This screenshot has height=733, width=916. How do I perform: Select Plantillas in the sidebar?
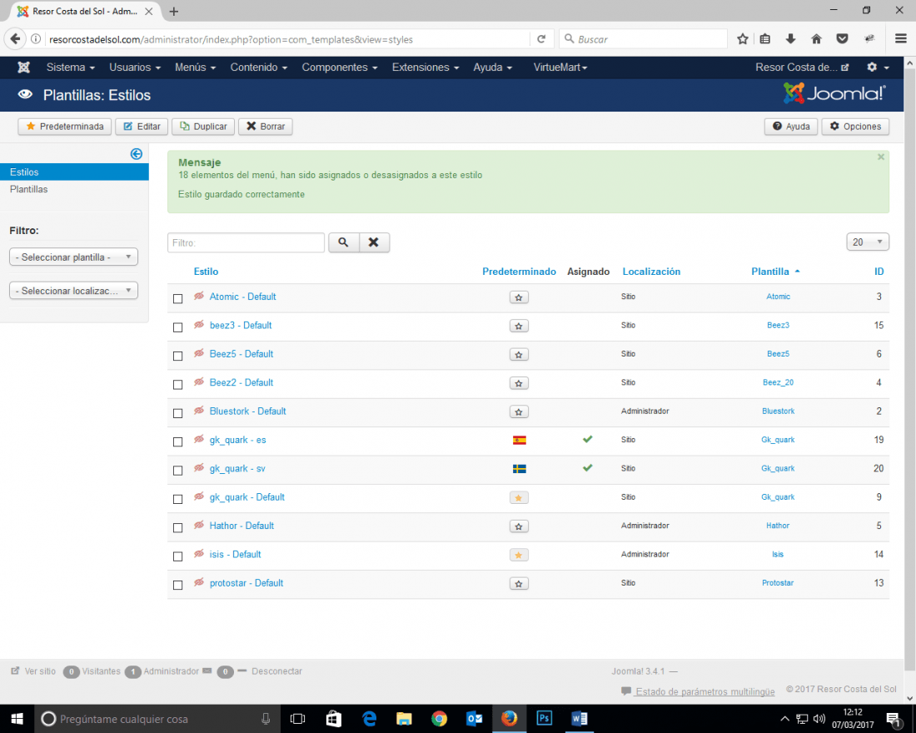(x=28, y=189)
